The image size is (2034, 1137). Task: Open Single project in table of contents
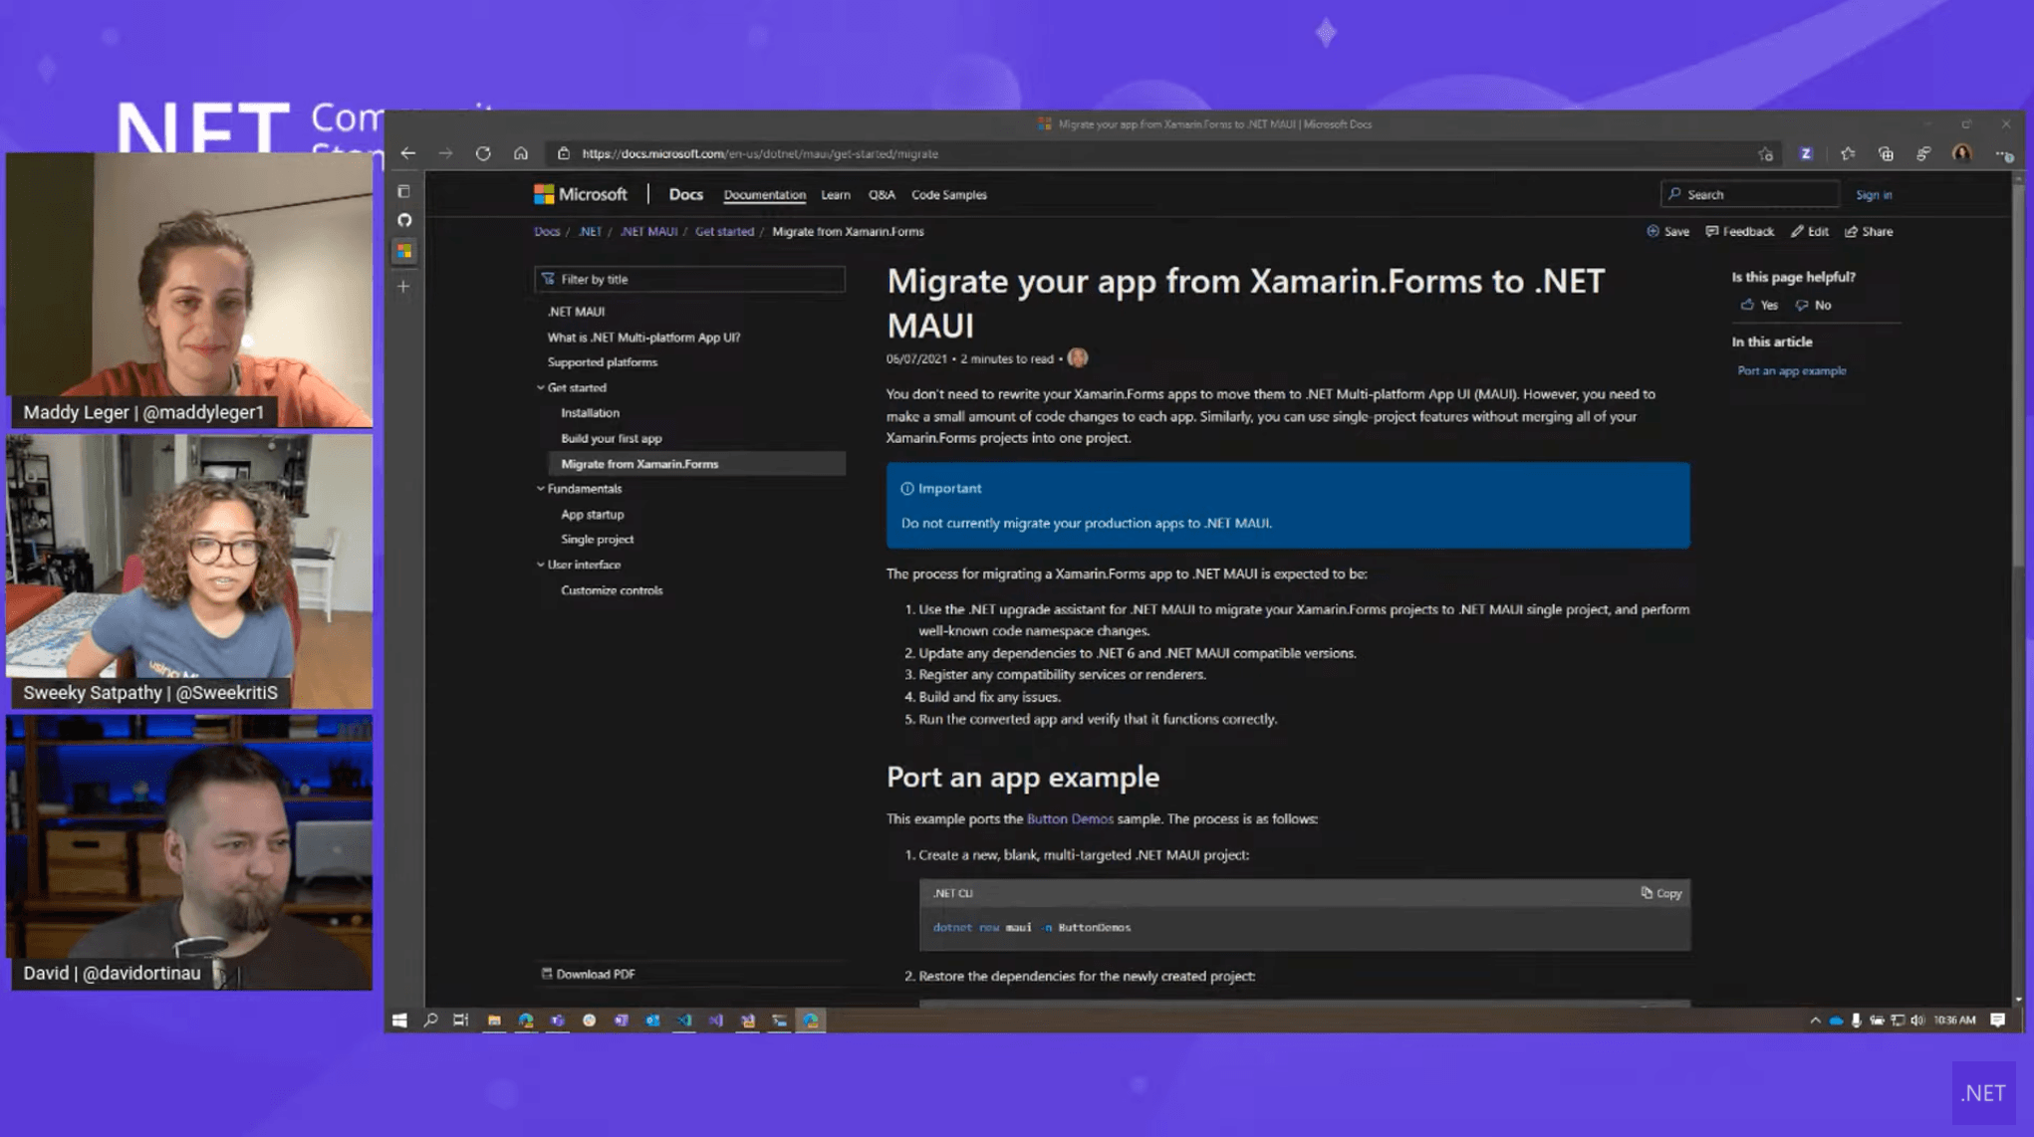click(x=597, y=540)
